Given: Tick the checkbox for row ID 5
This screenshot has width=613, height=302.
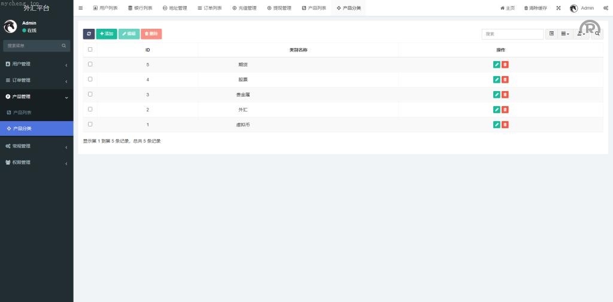Looking at the screenshot, I should 90,64.
